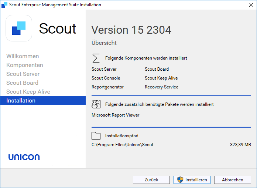This screenshot has width=257, height=188.
Task: Click 'Microsoft Report Viewer' package entry
Action: point(115,115)
